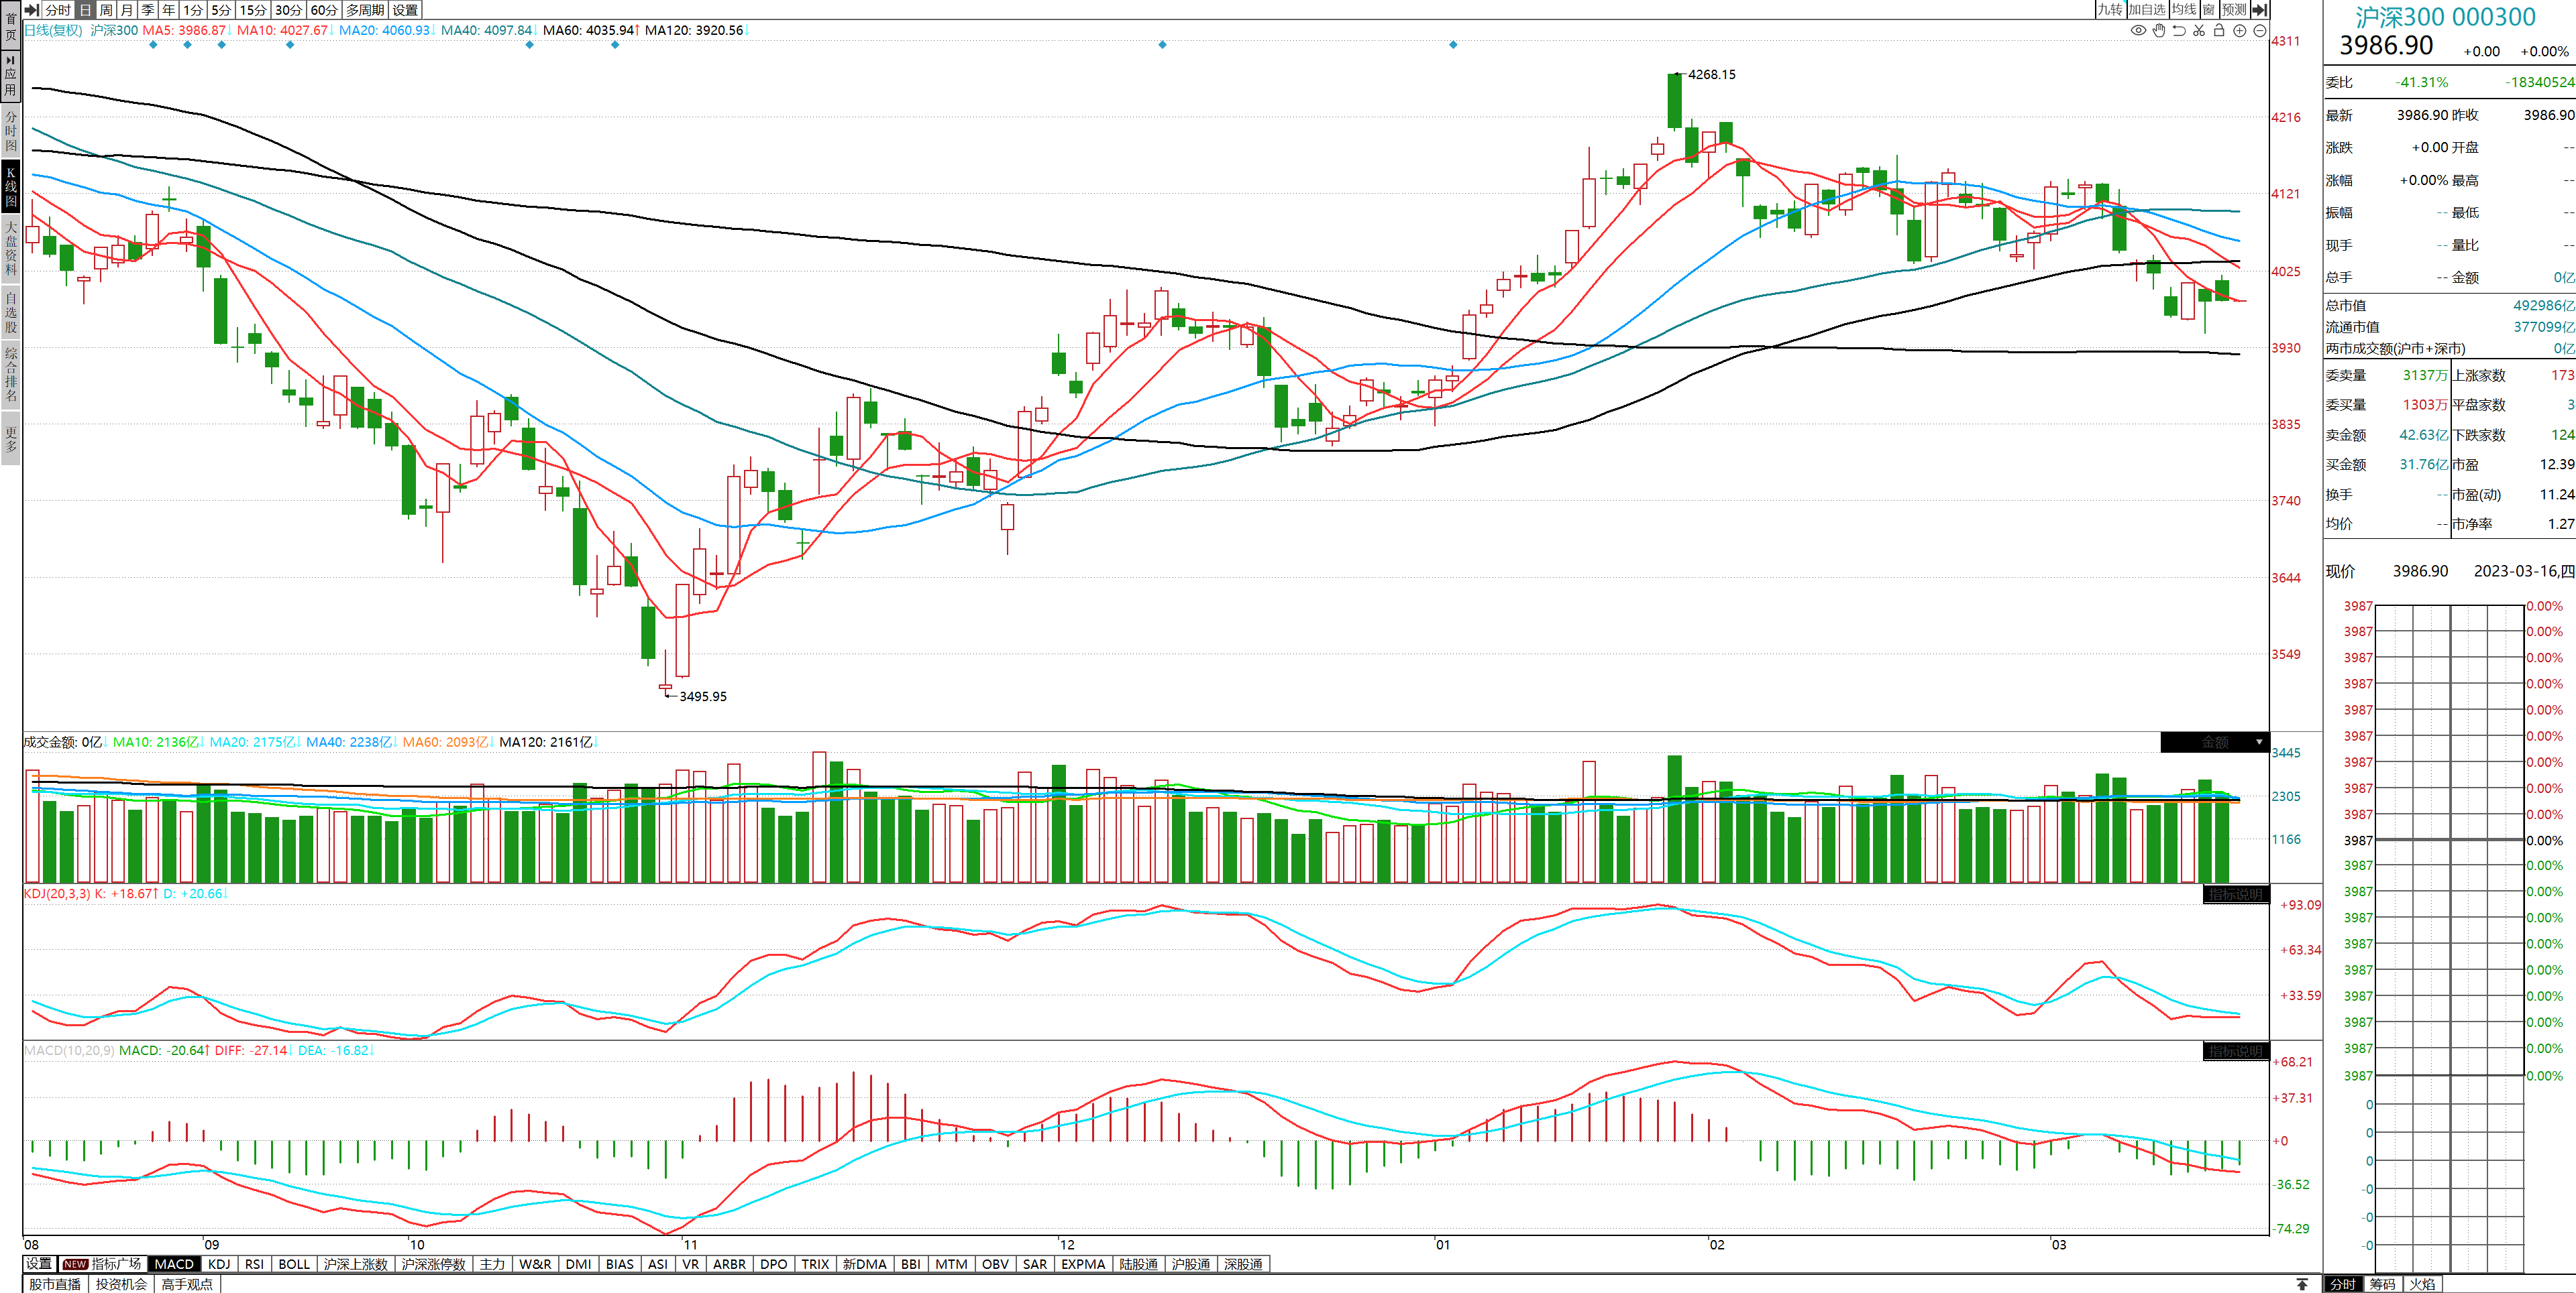Select the hand pan tool icon
The image size is (2576, 1293).
click(2159, 31)
